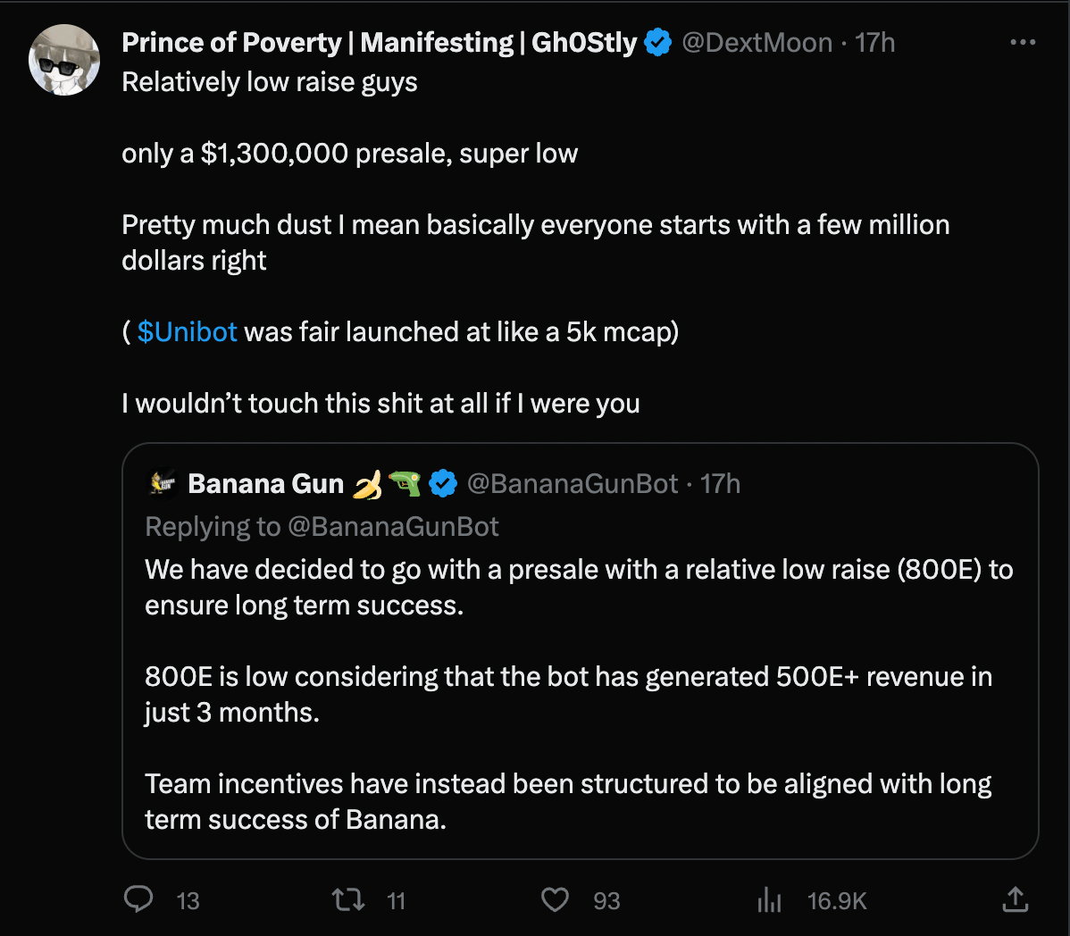View analytics via the bar chart icon

point(769,900)
